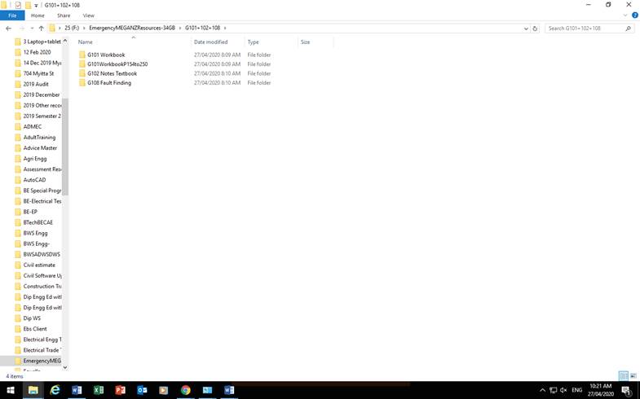Open ADMEC folder in navigation pane

click(x=33, y=126)
